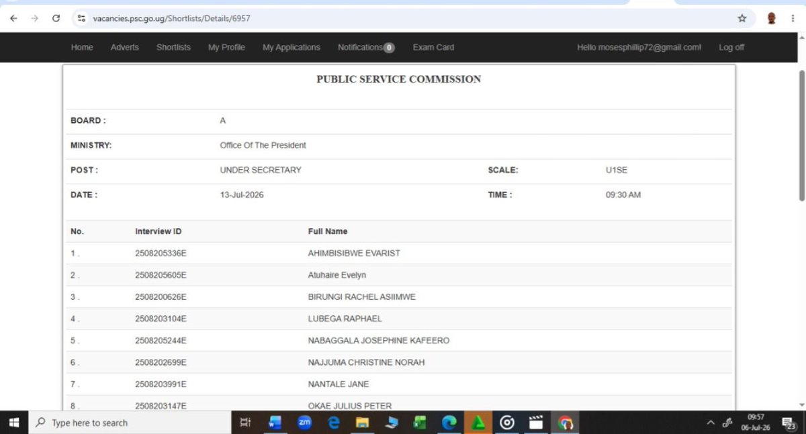This screenshot has height=434, width=806.
Task: Click the page vertical scrollbar thumb
Action: [801, 134]
